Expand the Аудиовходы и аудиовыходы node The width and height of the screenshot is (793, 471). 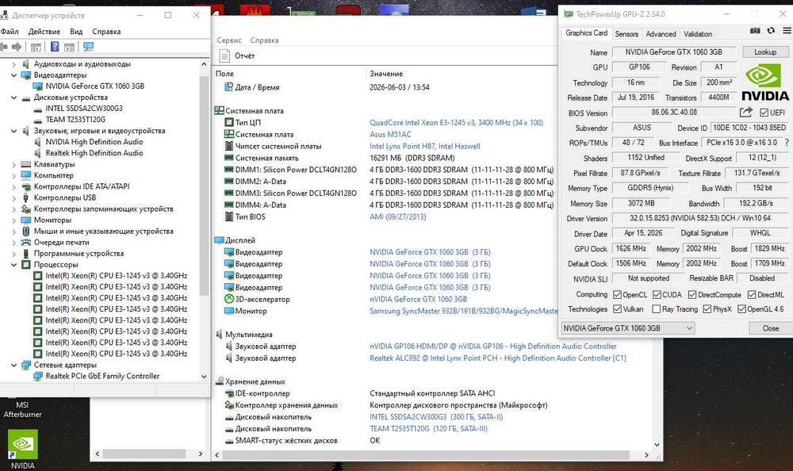13,64
